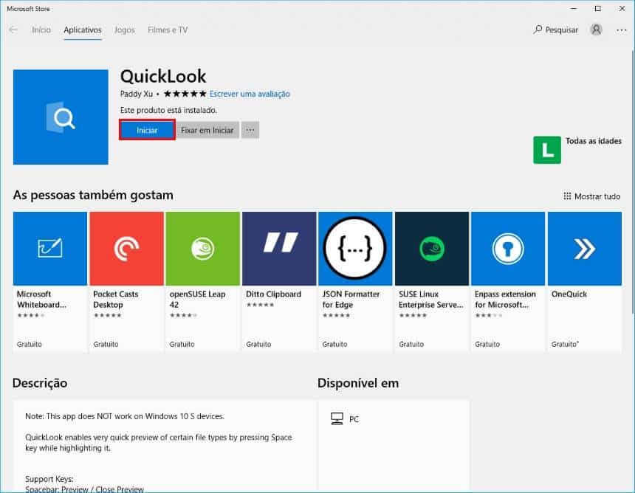Screen dimensions: 635x493
Task: Click the QuickLook app logo
Action: pos(61,117)
